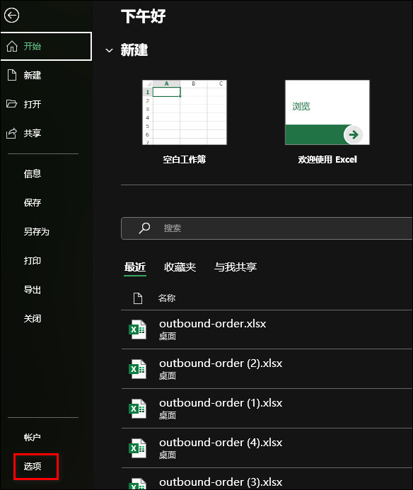
Task: Open recent file outbound-order (4).xlsx
Action: click(267, 448)
